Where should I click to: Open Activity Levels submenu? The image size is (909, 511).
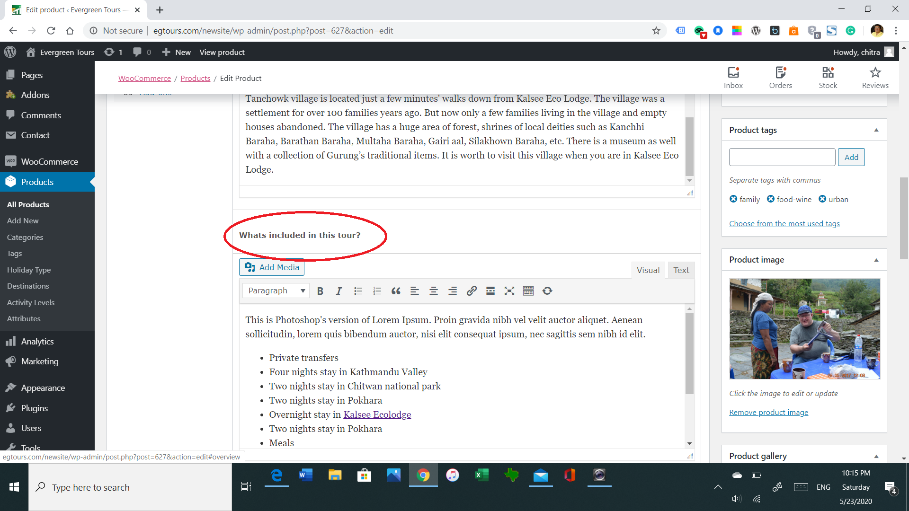(x=31, y=302)
